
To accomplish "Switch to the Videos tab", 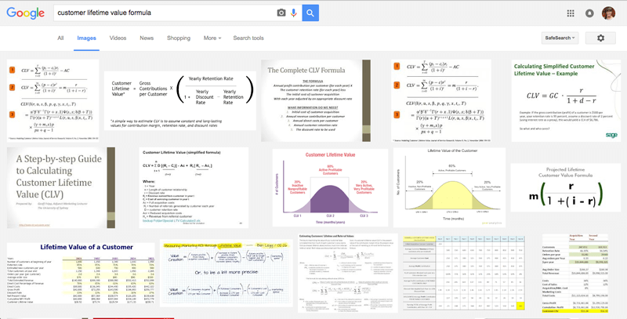I will click(x=118, y=38).
